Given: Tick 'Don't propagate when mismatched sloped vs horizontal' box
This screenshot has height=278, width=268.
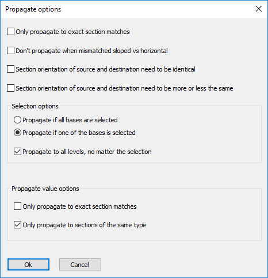Looking at the screenshot, I should pyautogui.click(x=10, y=51).
